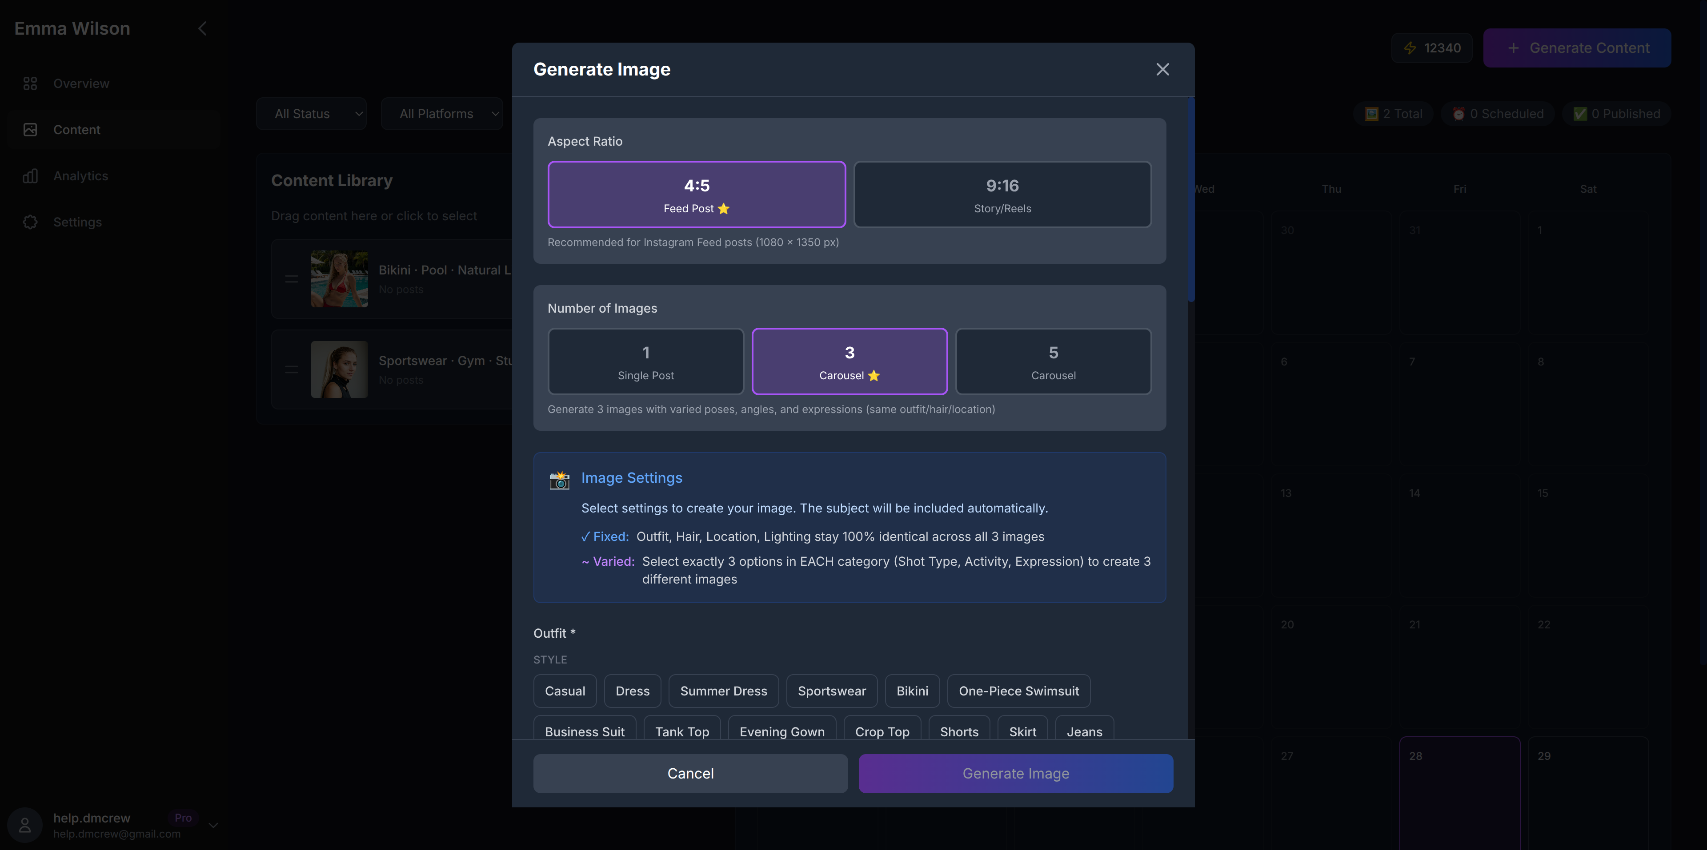This screenshot has height=850, width=1707.
Task: Click the 2 Total counter badge
Action: coord(1393,113)
